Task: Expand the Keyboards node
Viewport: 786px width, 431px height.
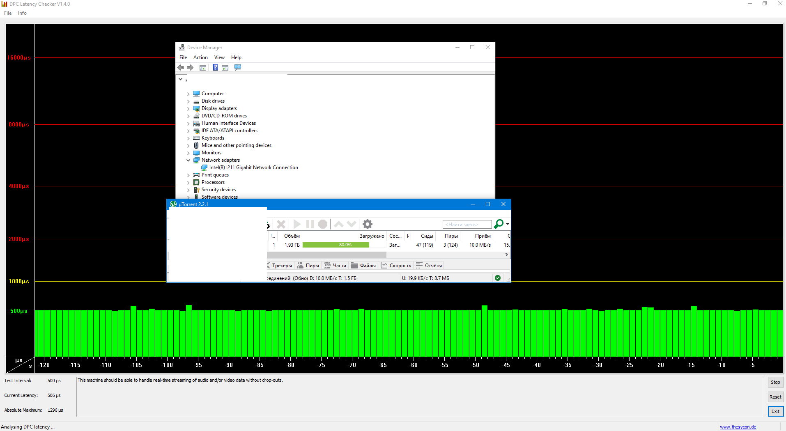Action: 188,138
